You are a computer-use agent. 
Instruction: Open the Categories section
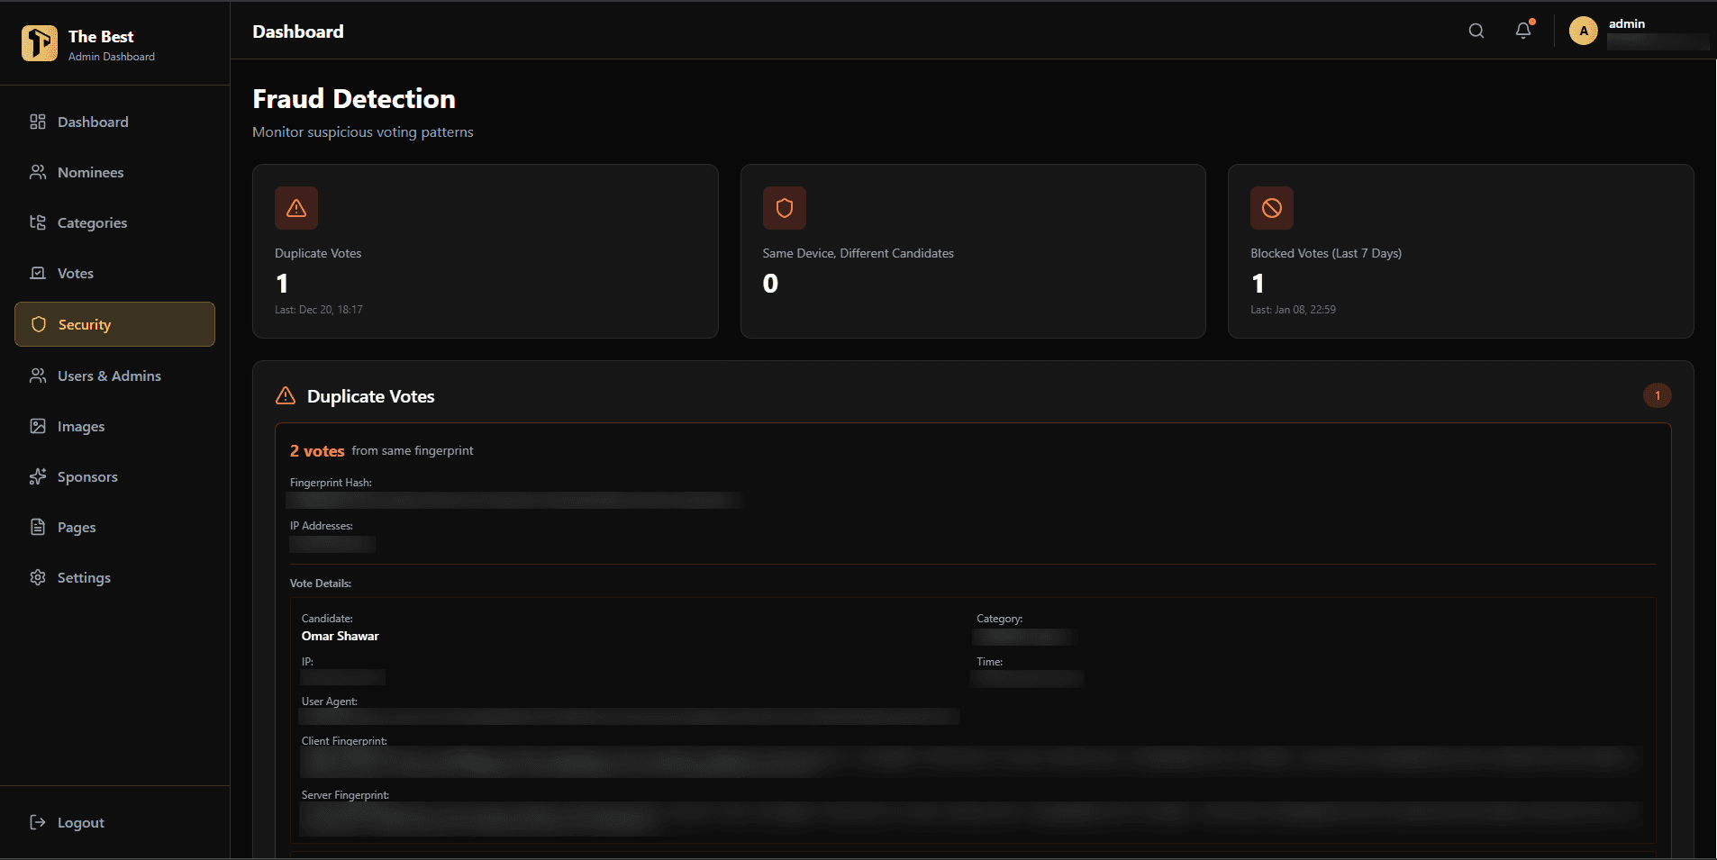click(114, 222)
